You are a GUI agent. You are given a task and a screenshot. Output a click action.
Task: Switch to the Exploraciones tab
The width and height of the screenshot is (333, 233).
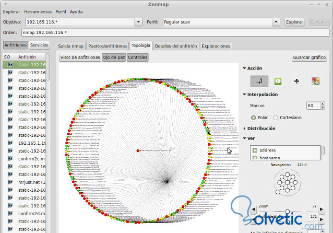(x=216, y=46)
